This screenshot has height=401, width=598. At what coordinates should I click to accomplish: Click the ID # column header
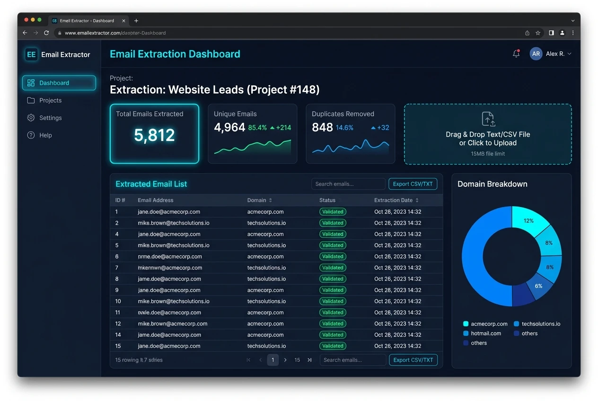coord(120,200)
